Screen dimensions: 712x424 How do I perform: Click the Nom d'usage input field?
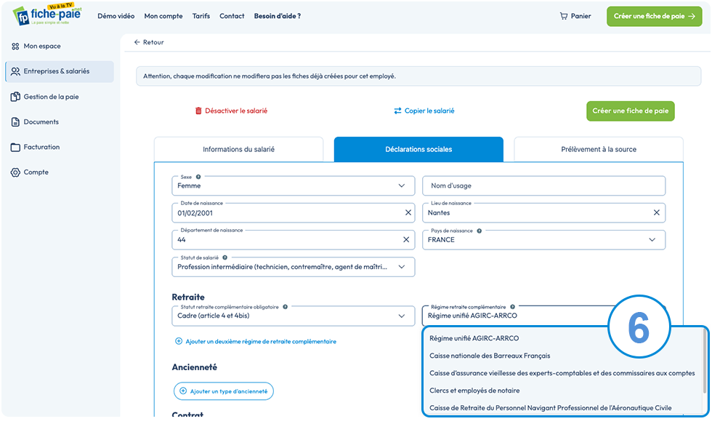point(544,186)
